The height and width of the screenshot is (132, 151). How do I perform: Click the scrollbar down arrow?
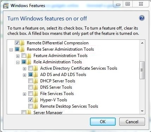click(x=142, y=111)
